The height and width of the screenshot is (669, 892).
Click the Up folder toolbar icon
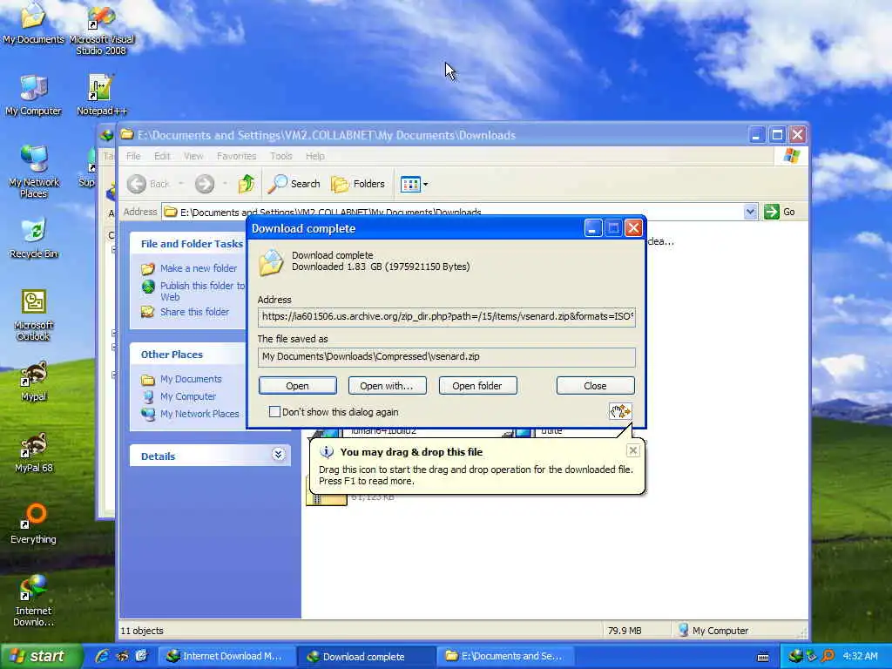tap(247, 184)
